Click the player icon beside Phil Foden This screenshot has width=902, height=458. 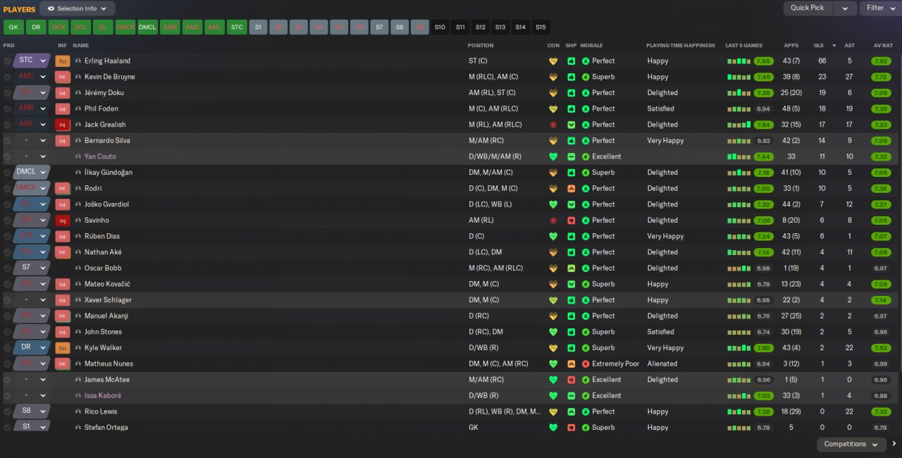[78, 109]
